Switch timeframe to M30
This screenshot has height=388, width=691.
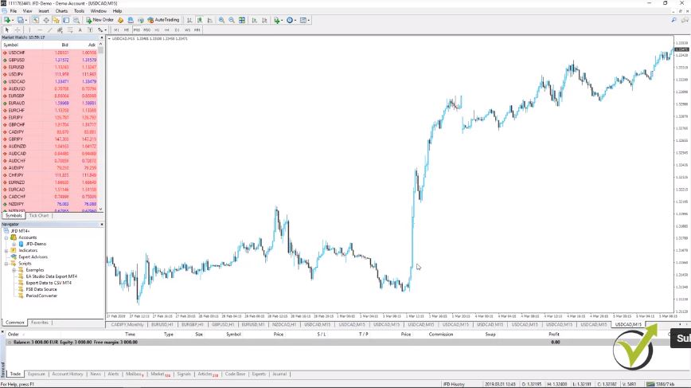(146, 30)
